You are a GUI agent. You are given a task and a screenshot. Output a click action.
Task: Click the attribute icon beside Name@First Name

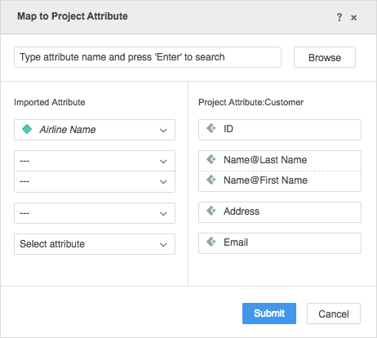211,180
